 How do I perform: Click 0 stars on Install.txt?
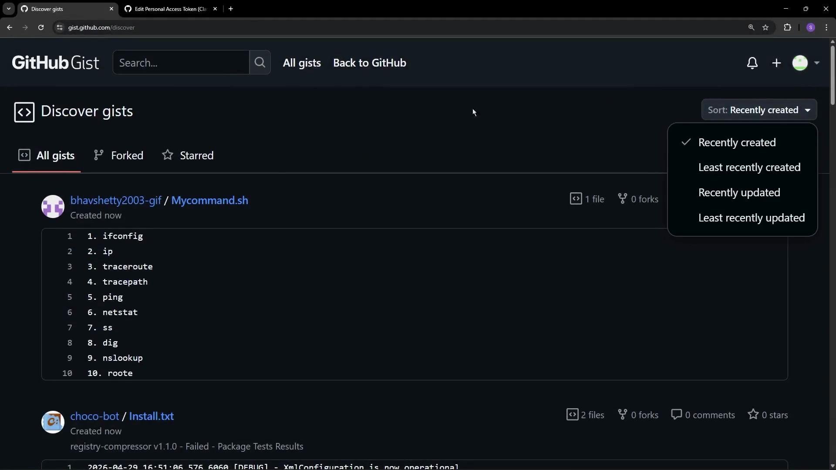pos(768,415)
